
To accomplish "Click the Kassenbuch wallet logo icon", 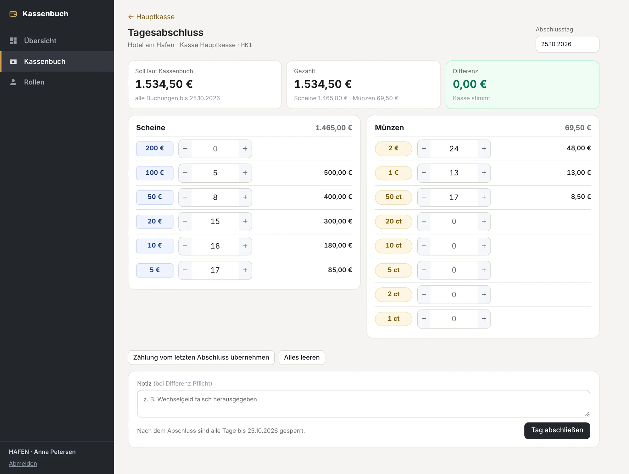I will click(x=13, y=14).
